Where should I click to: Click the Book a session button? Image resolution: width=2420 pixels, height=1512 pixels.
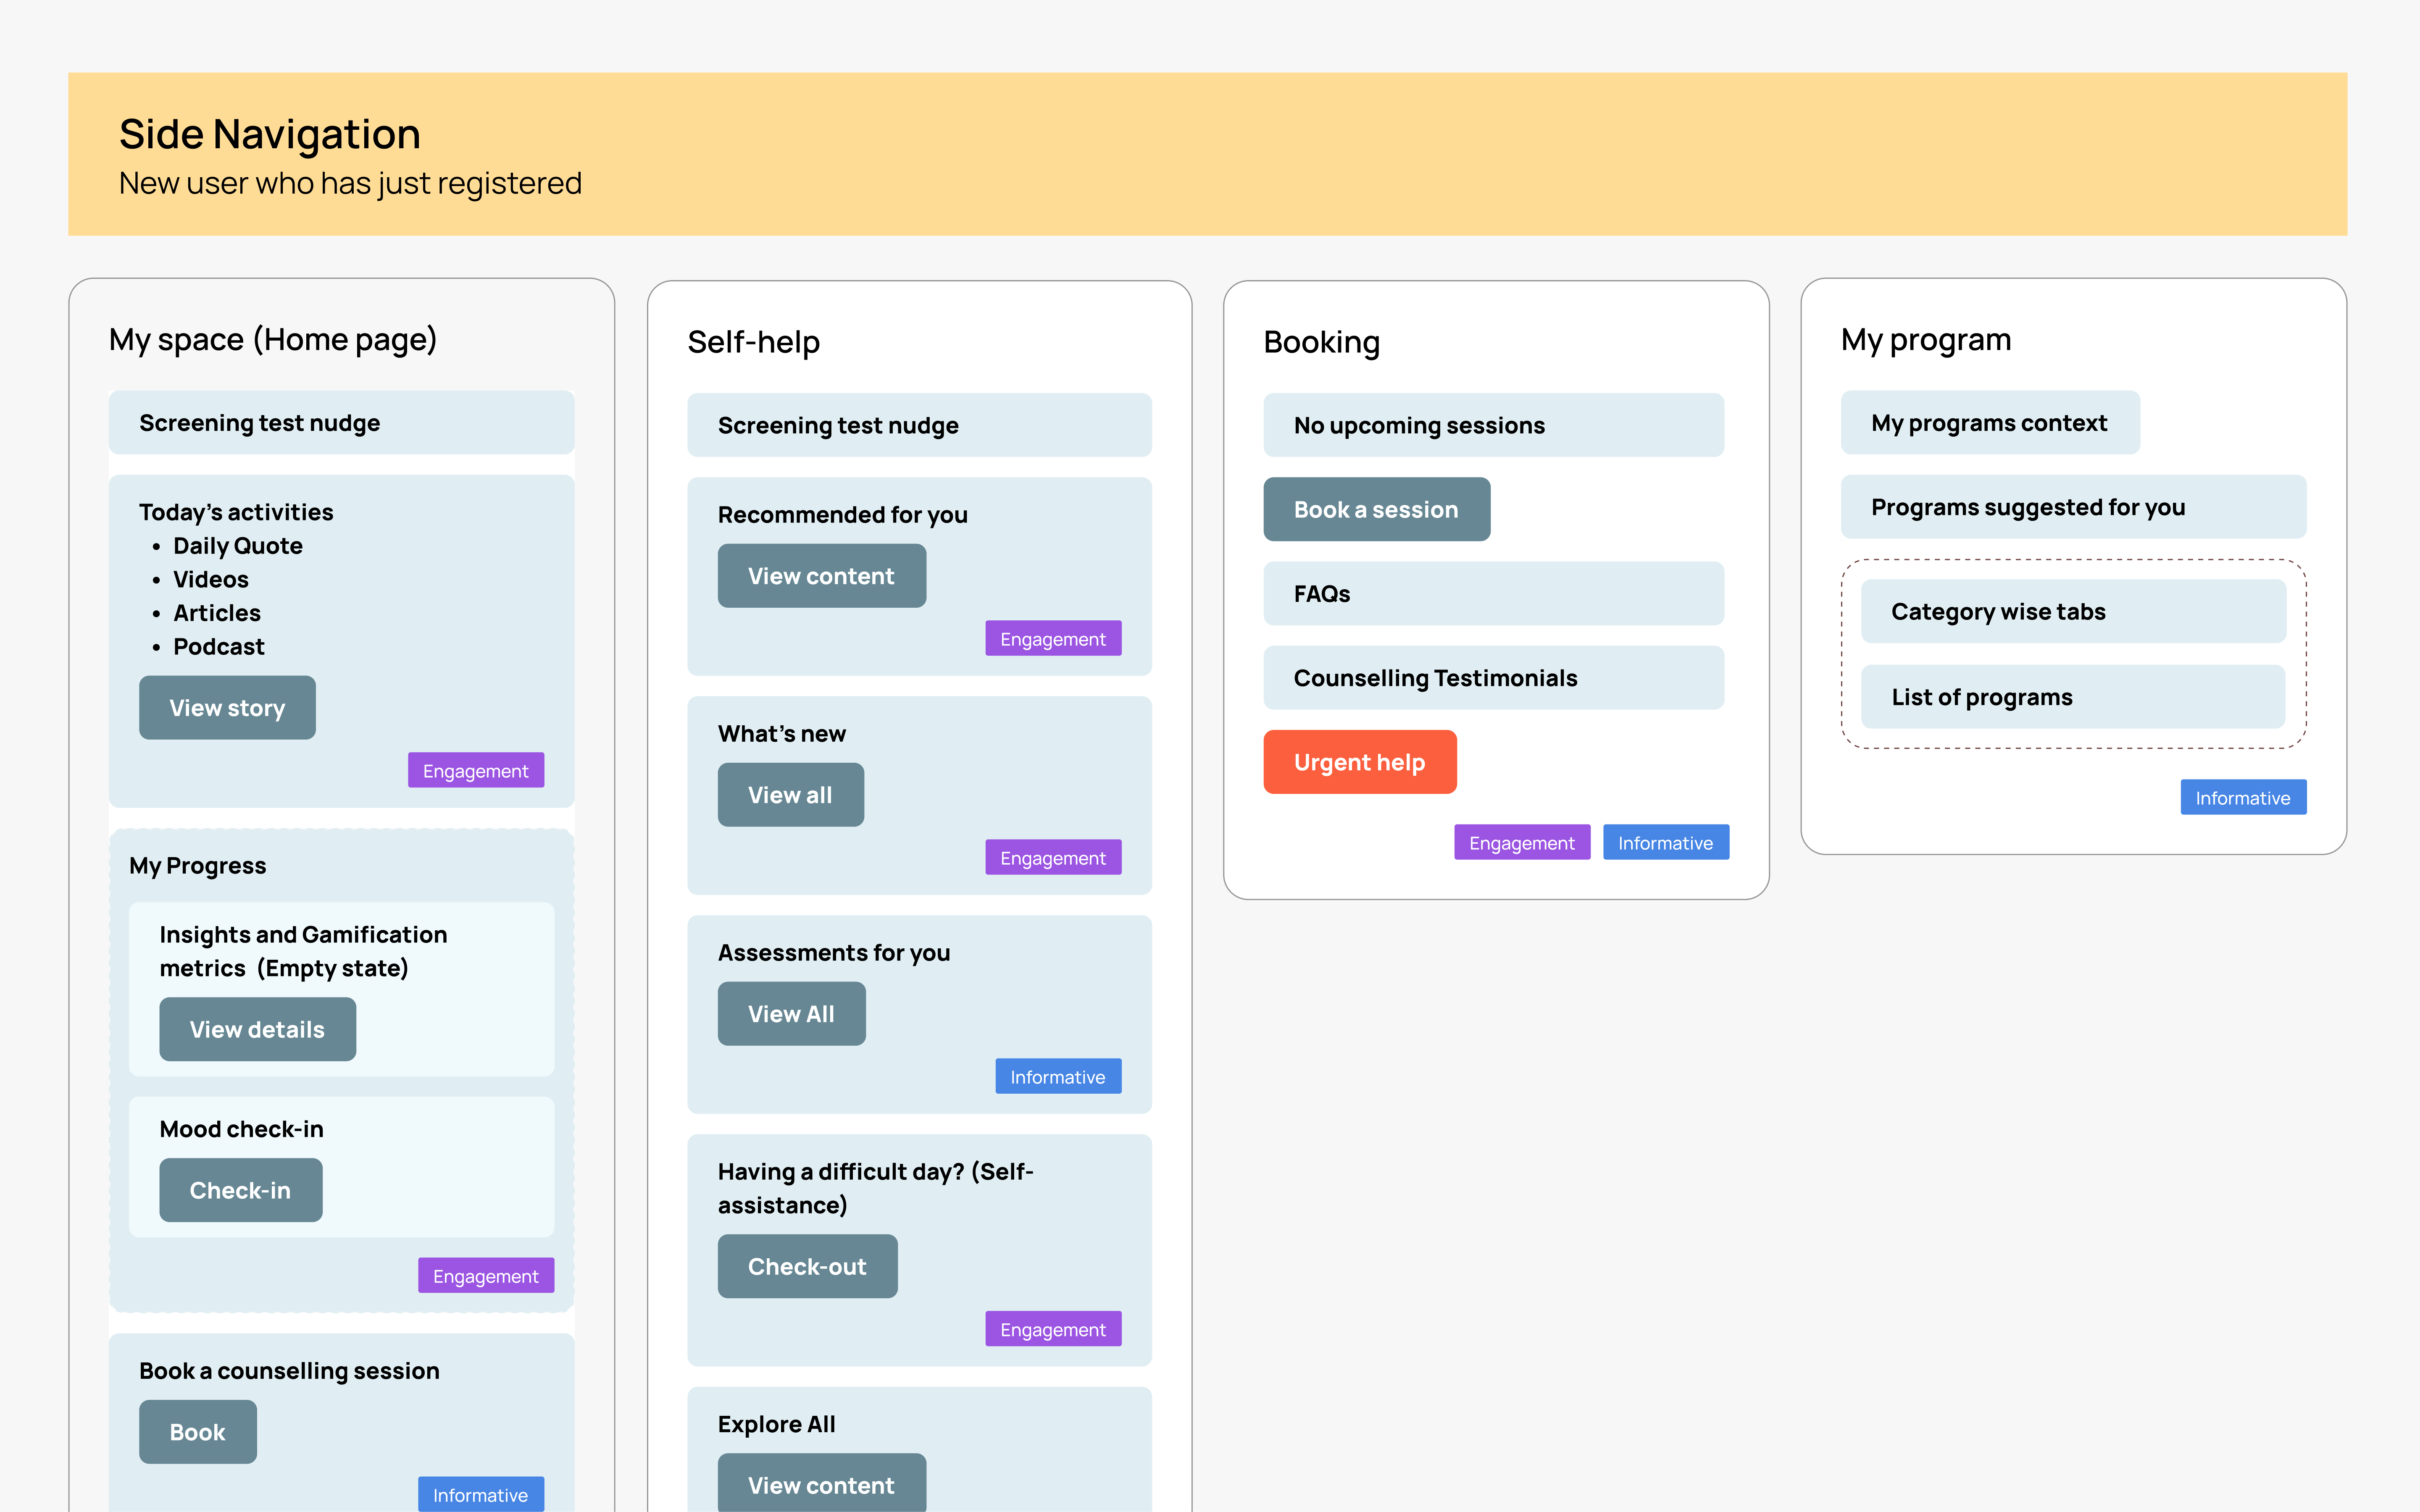[1376, 510]
